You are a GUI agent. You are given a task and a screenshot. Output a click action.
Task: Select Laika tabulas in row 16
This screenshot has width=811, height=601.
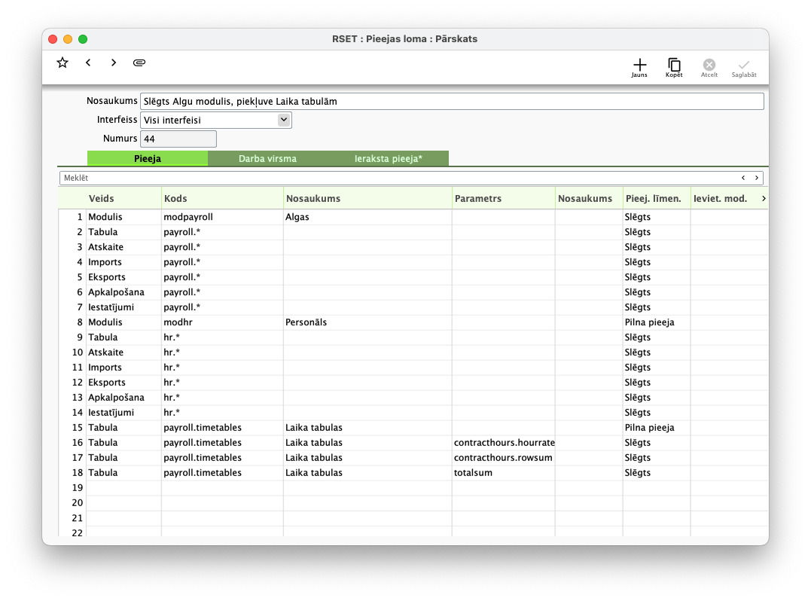tap(367, 443)
